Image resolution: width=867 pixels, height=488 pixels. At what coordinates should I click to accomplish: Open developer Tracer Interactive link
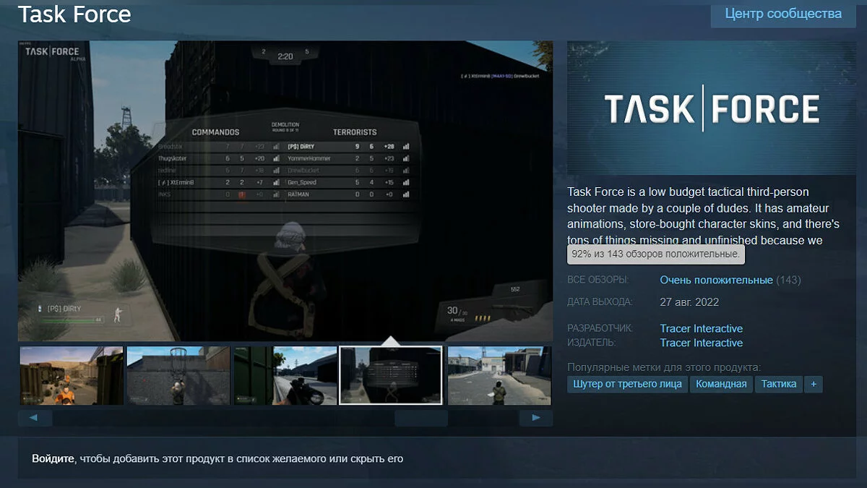pyautogui.click(x=701, y=328)
